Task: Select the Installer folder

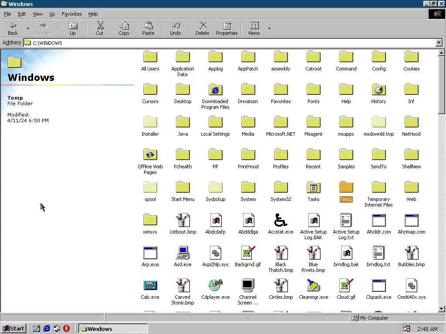Action: [150, 127]
